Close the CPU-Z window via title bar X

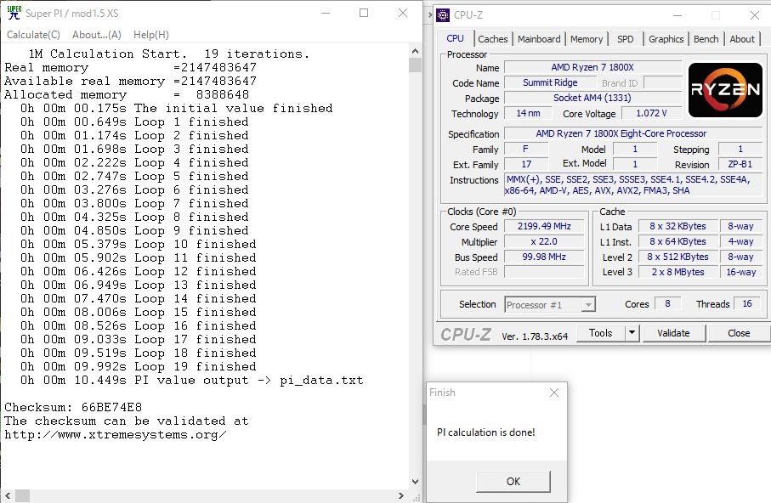755,15
